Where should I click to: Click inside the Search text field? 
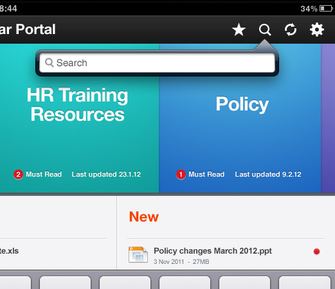[x=157, y=63]
